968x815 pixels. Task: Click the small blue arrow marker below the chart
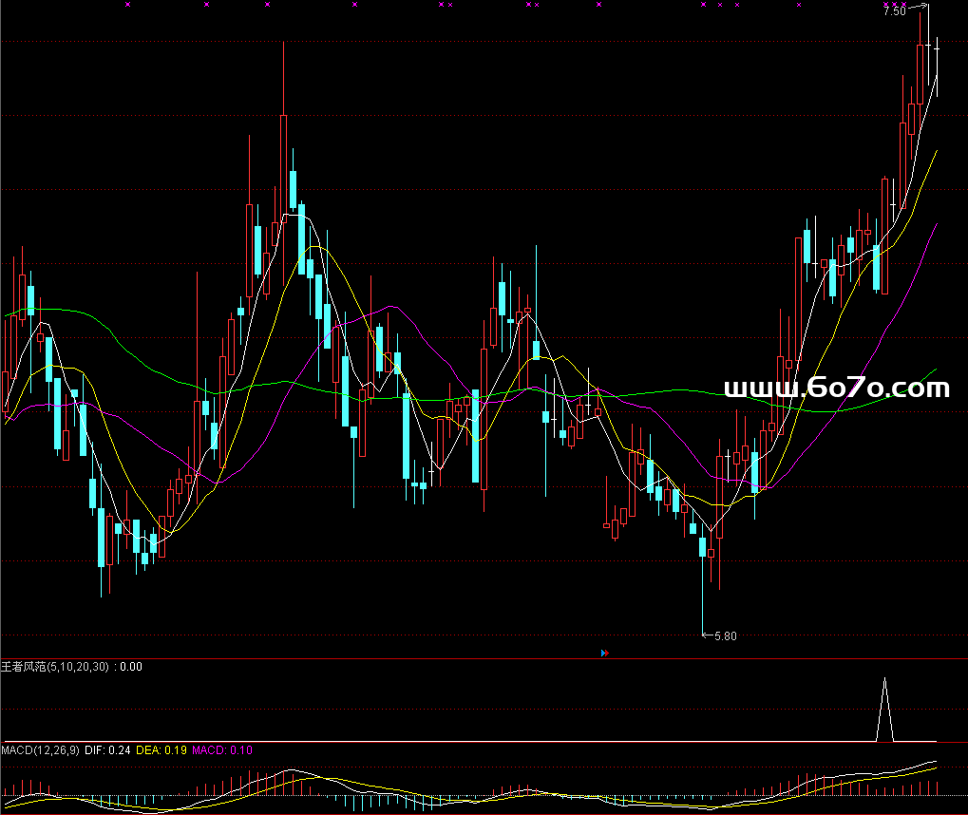pyautogui.click(x=604, y=653)
